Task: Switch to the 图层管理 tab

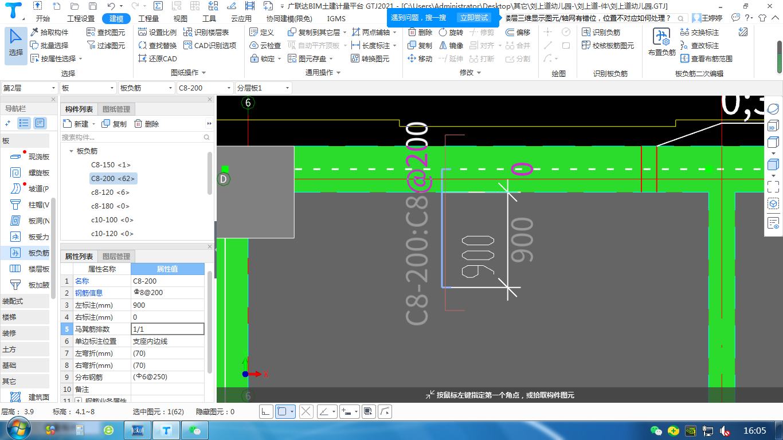Action: pos(116,256)
